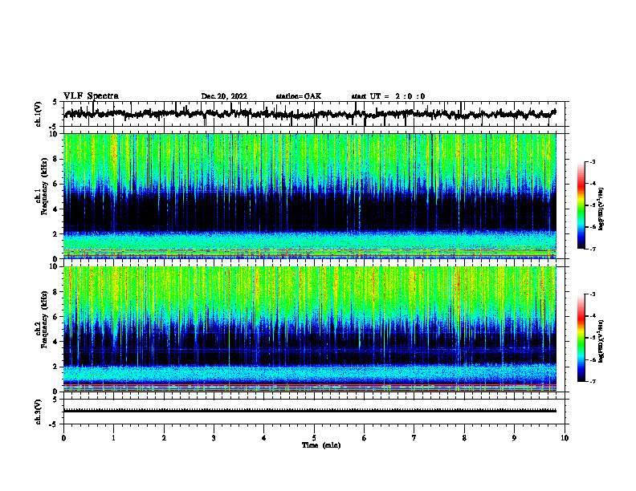This screenshot has height=491, width=636.
Task: Click time axis tick label '0'
Action: pos(63,438)
